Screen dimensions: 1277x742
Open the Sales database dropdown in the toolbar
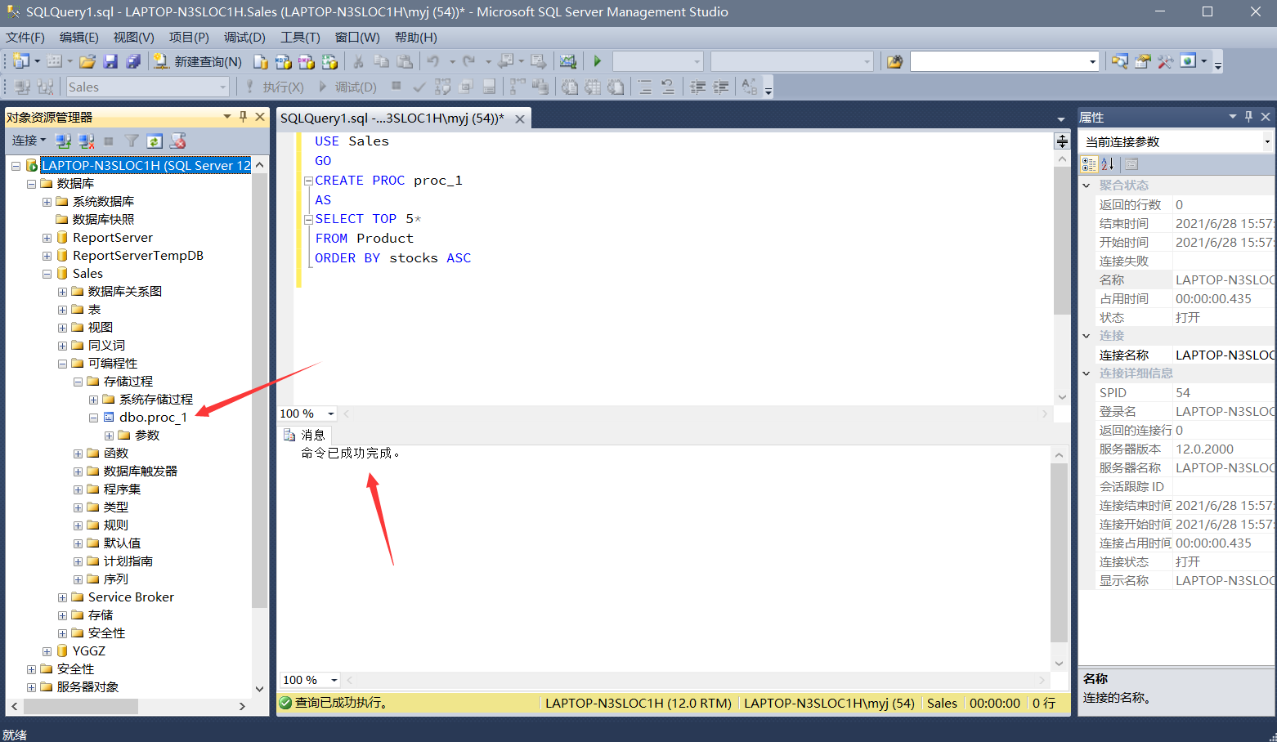point(223,87)
